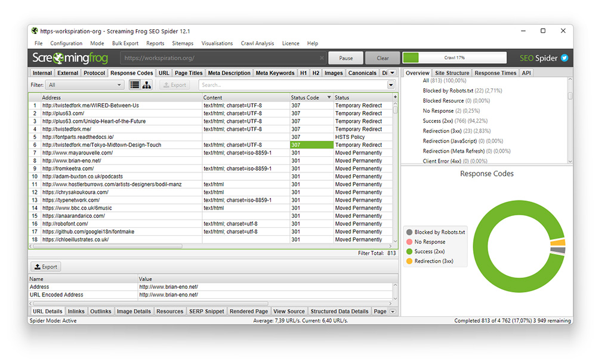
Task: Click pink No Response legend swatch
Action: pyautogui.click(x=409, y=242)
